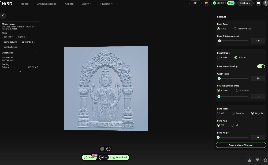Click the Created At date 2026-05-11
This screenshot has width=268, height=165.
(8, 60)
